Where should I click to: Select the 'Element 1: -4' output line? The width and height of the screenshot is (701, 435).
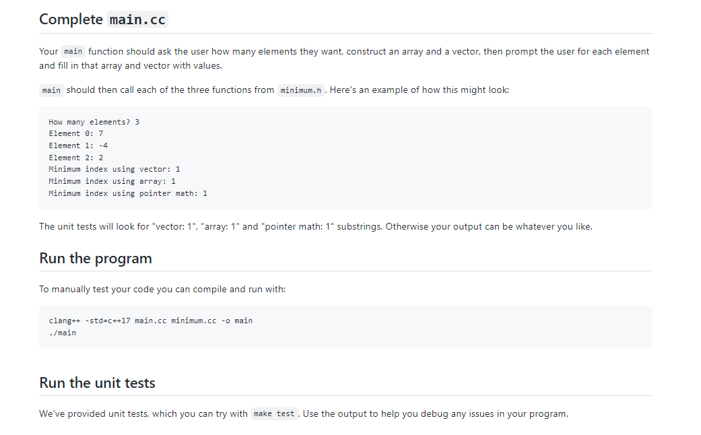[x=77, y=145]
